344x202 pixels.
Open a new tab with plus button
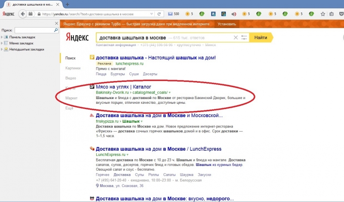[68, 4]
